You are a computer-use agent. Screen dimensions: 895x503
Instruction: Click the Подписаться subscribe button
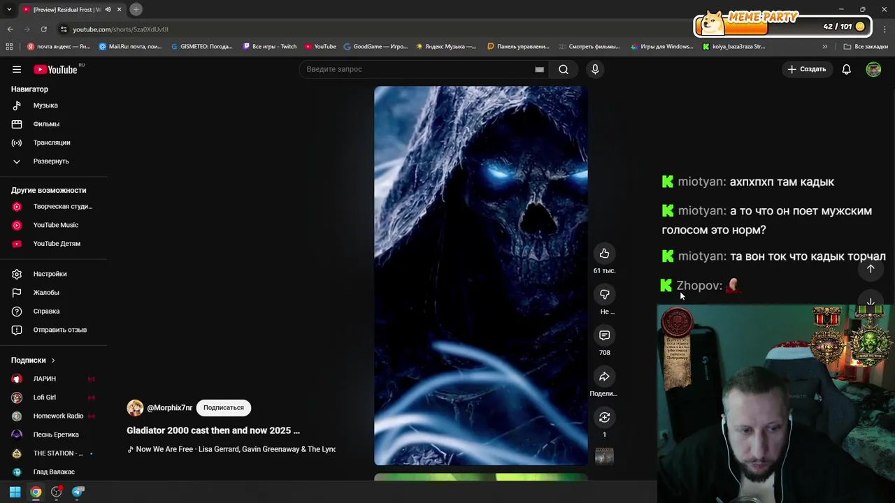pyautogui.click(x=224, y=408)
